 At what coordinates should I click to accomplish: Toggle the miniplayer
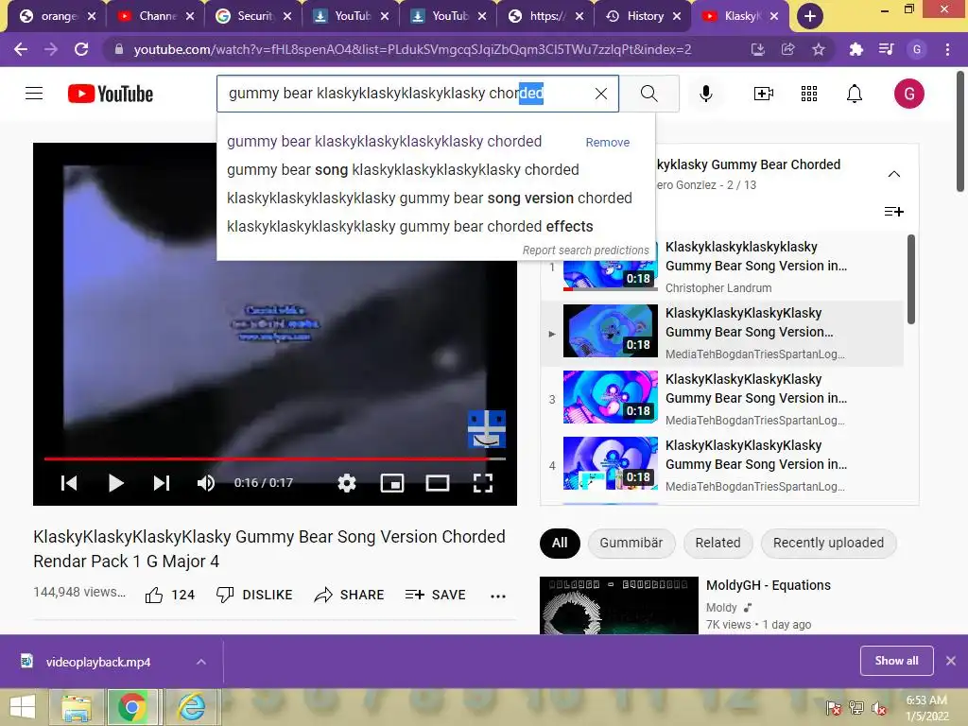click(x=392, y=483)
